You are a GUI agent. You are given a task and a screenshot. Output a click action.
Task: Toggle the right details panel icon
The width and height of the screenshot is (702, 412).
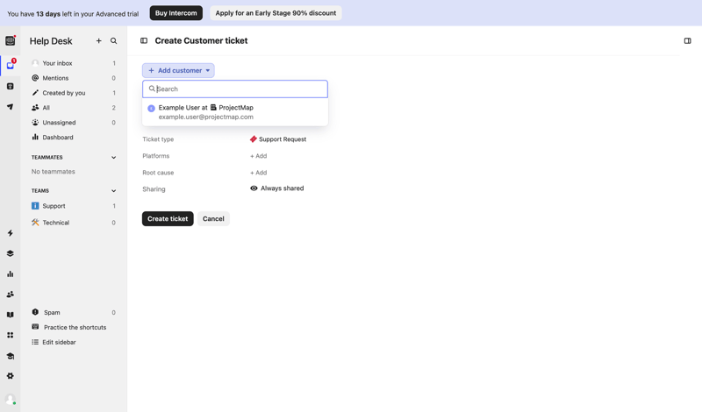pyautogui.click(x=688, y=40)
